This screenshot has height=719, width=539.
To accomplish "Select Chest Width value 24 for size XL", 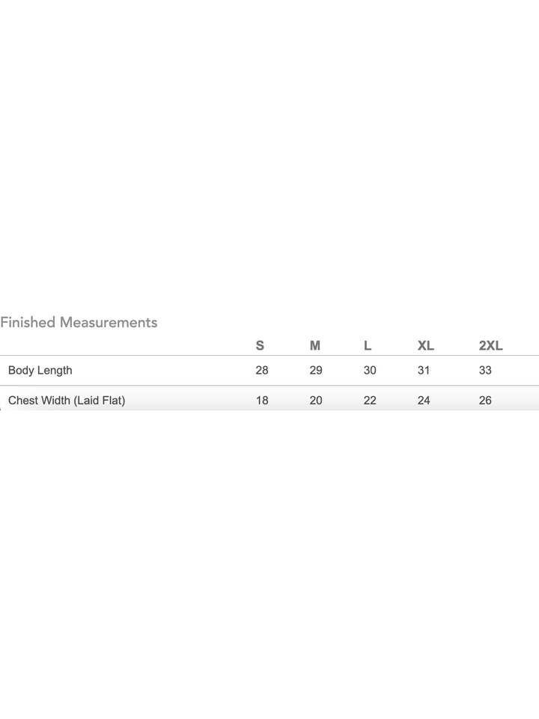I will (424, 400).
